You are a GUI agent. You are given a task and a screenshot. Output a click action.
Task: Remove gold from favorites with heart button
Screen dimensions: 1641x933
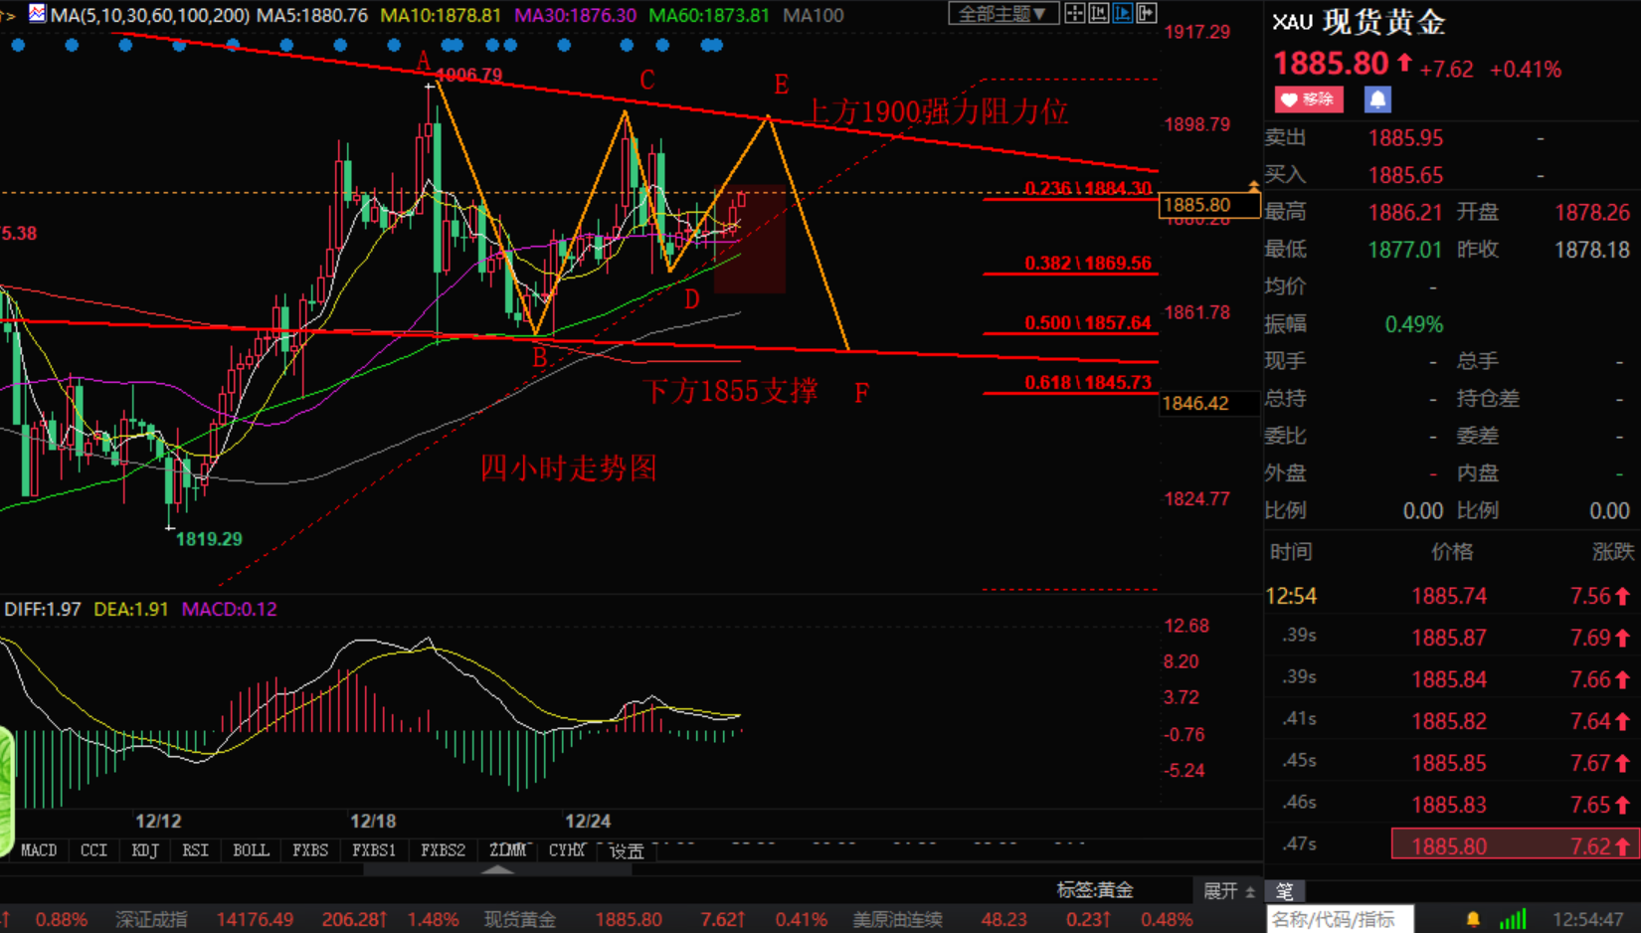[x=1308, y=99]
